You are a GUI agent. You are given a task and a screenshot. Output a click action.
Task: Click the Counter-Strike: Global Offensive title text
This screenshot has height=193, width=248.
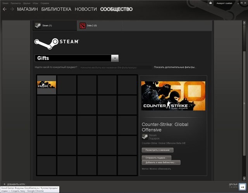[x=165, y=127]
